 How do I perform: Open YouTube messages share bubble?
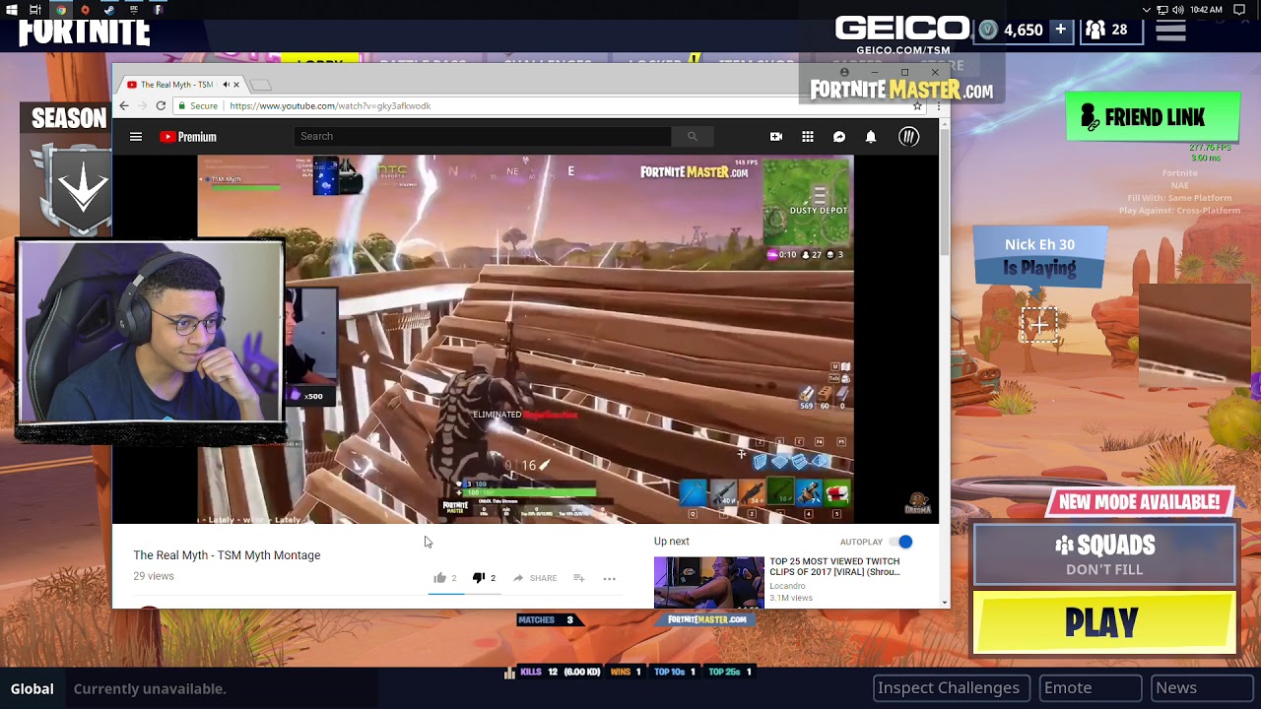(839, 137)
